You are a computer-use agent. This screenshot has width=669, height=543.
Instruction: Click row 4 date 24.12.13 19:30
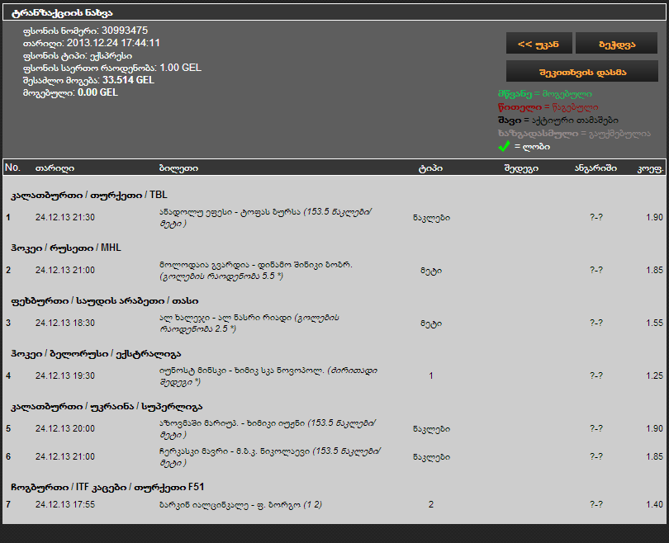click(x=65, y=376)
